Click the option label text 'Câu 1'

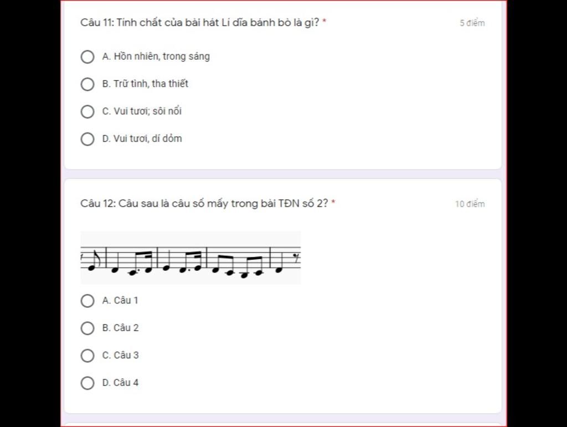126,301
